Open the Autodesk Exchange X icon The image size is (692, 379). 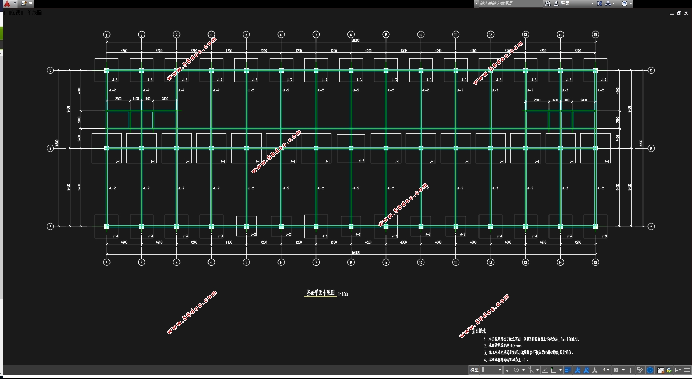tap(599, 4)
